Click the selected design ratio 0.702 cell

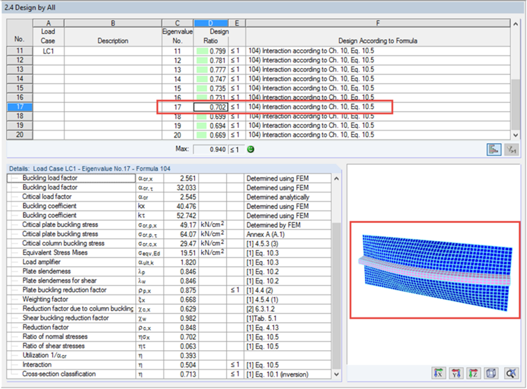tap(211, 107)
